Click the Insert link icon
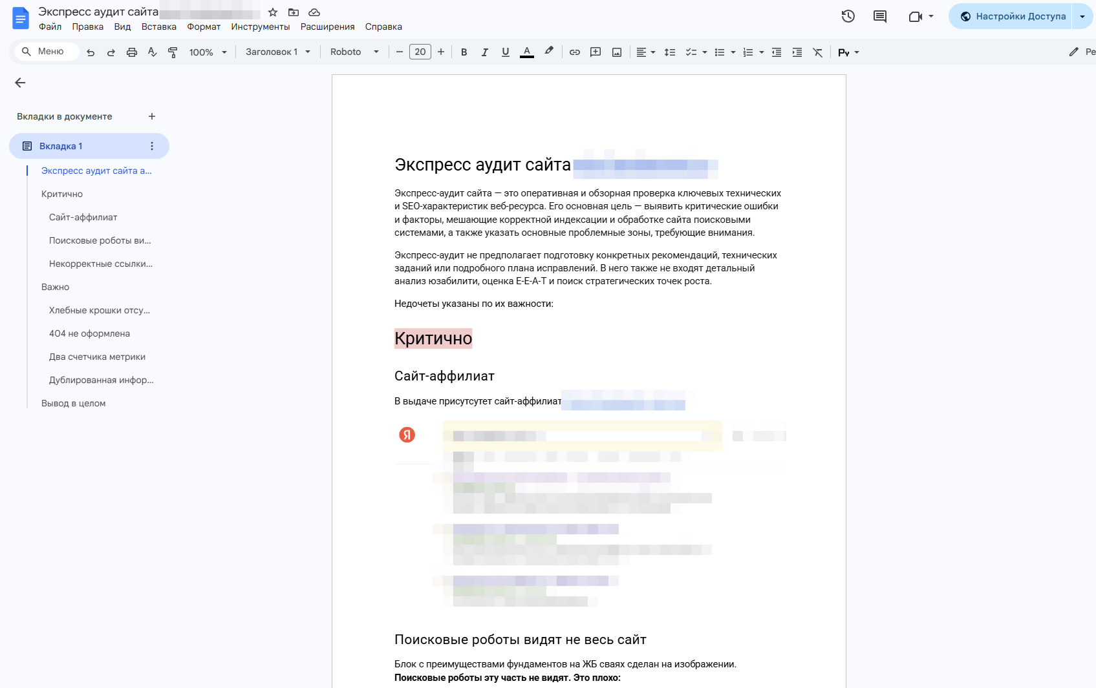This screenshot has height=688, width=1096. click(575, 52)
